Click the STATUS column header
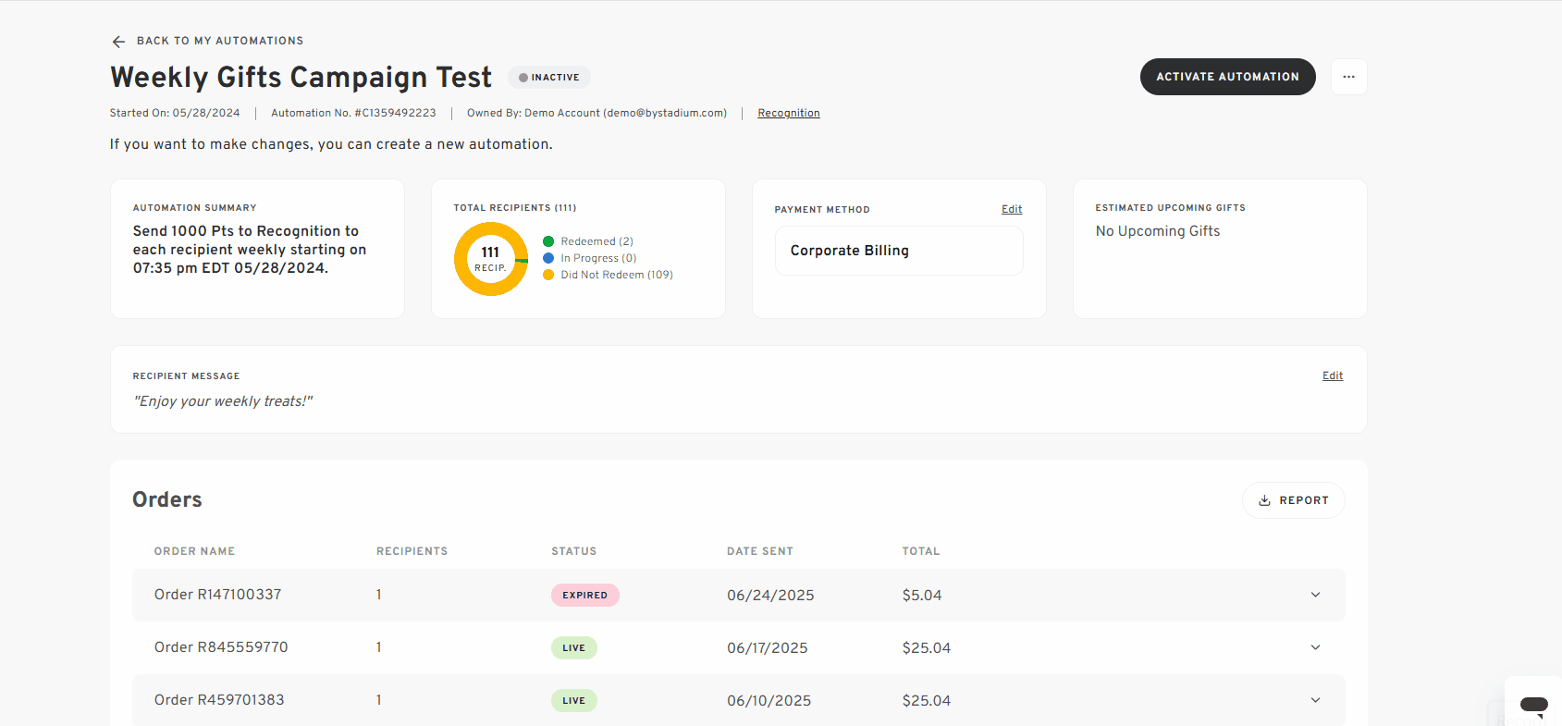 574,551
